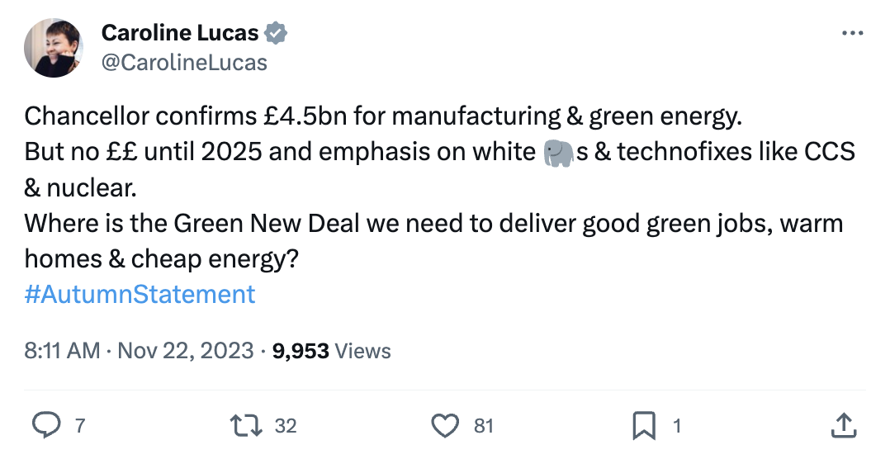The image size is (890, 459).
Task: Like the tweet using the heart icon
Action: tap(446, 426)
